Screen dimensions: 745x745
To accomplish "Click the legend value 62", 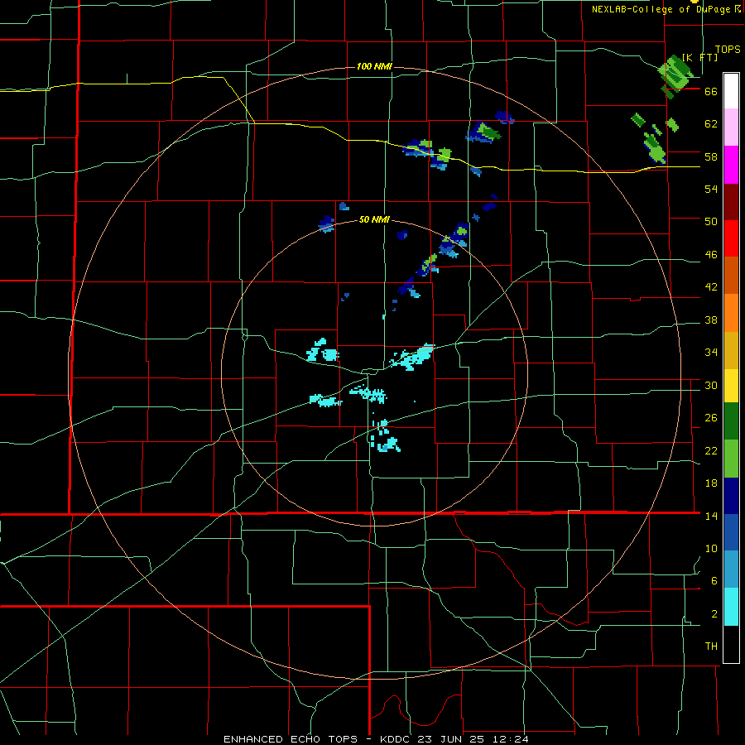I will point(711,124).
